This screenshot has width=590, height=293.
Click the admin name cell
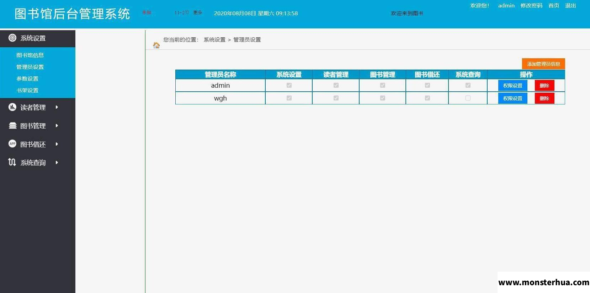point(220,85)
